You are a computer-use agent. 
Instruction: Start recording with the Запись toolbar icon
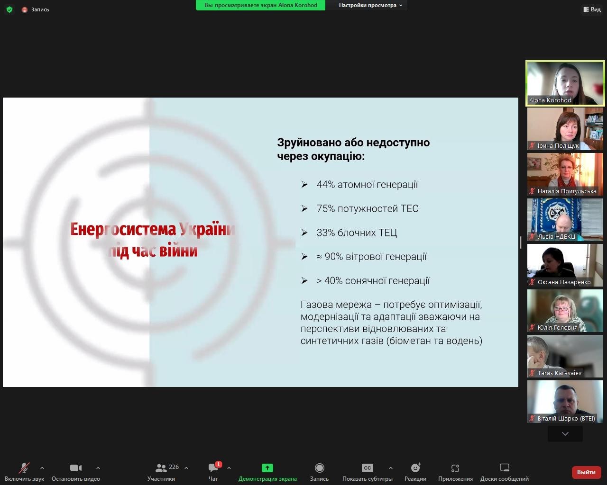(x=319, y=468)
